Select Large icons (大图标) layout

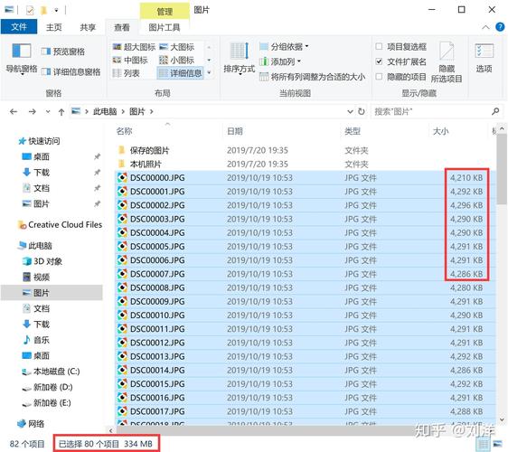[177, 47]
